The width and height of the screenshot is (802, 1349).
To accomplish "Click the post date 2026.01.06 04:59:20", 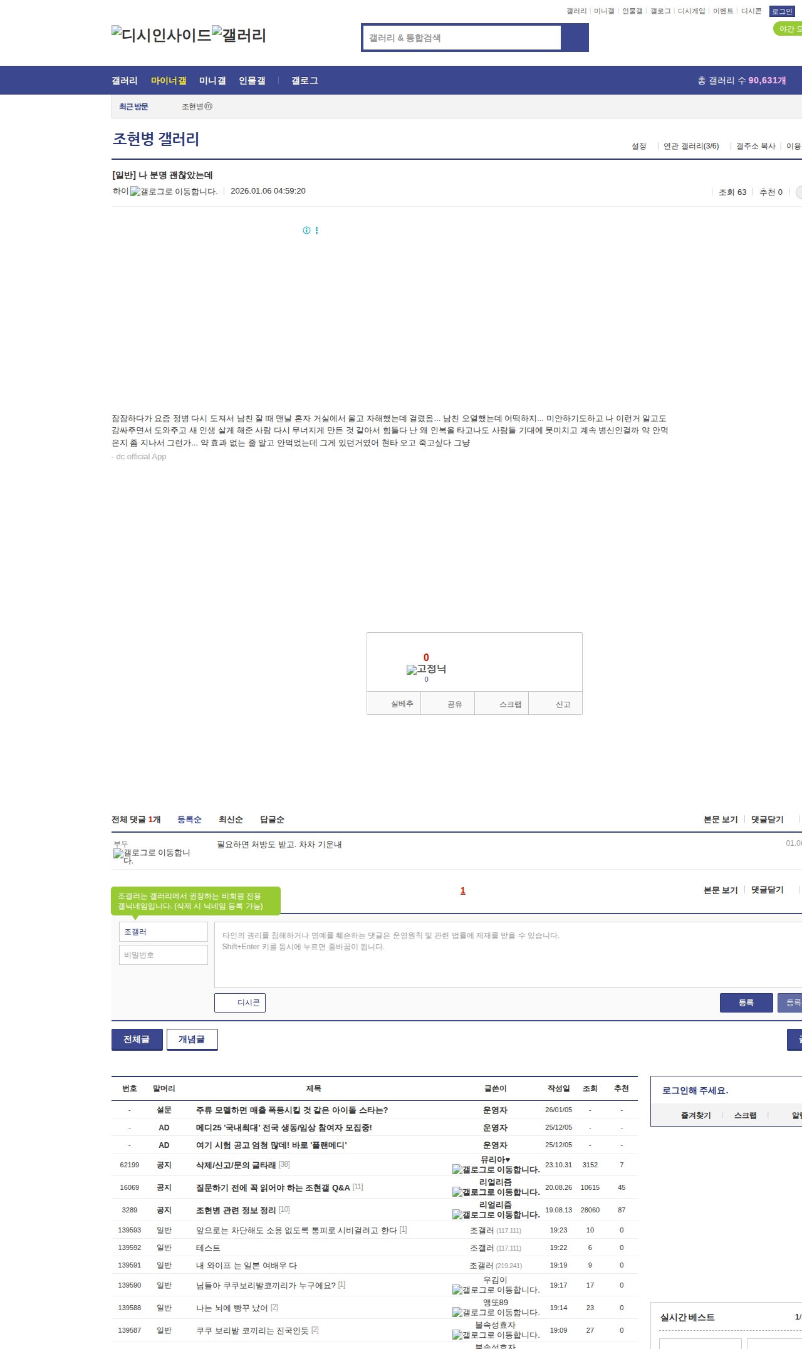I will click(x=268, y=191).
